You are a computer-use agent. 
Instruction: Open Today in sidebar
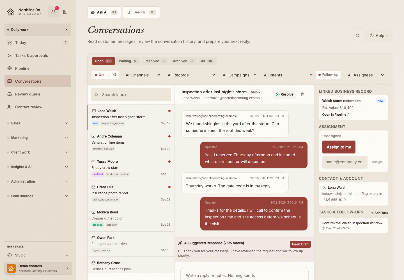point(38,43)
